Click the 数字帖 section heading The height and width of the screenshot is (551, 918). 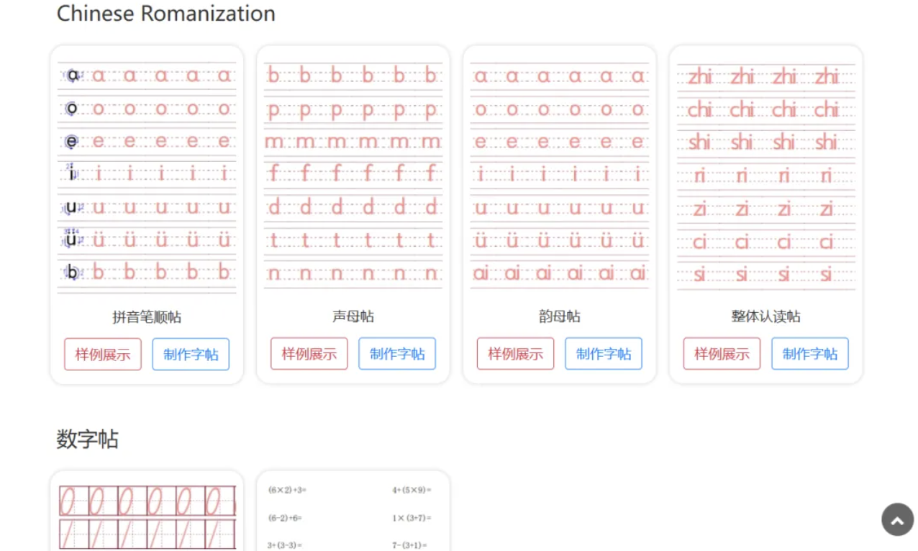(87, 439)
